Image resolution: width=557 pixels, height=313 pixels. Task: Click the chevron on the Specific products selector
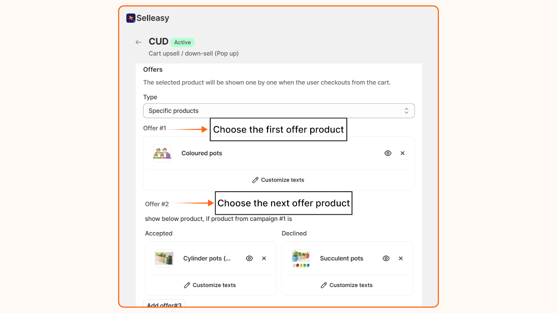point(407,111)
